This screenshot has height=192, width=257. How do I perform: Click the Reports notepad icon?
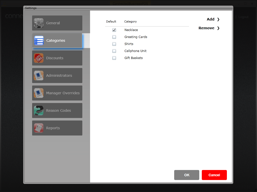tap(39, 128)
